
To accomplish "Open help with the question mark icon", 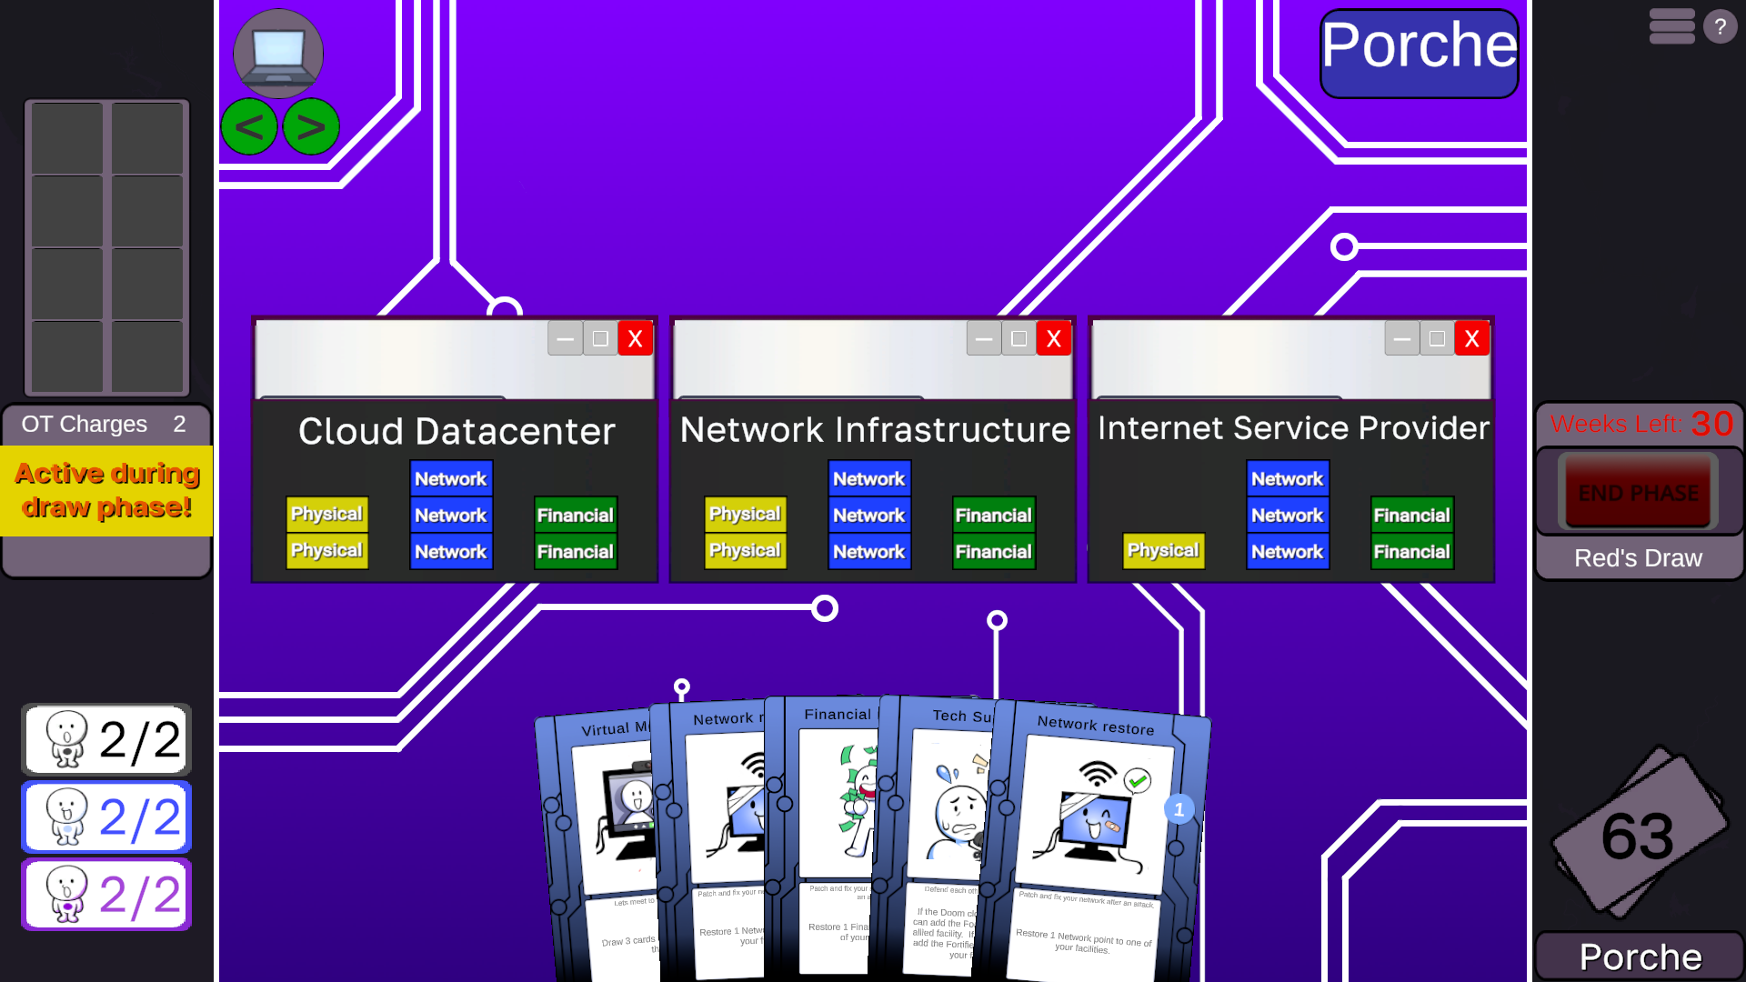I will click(1720, 26).
